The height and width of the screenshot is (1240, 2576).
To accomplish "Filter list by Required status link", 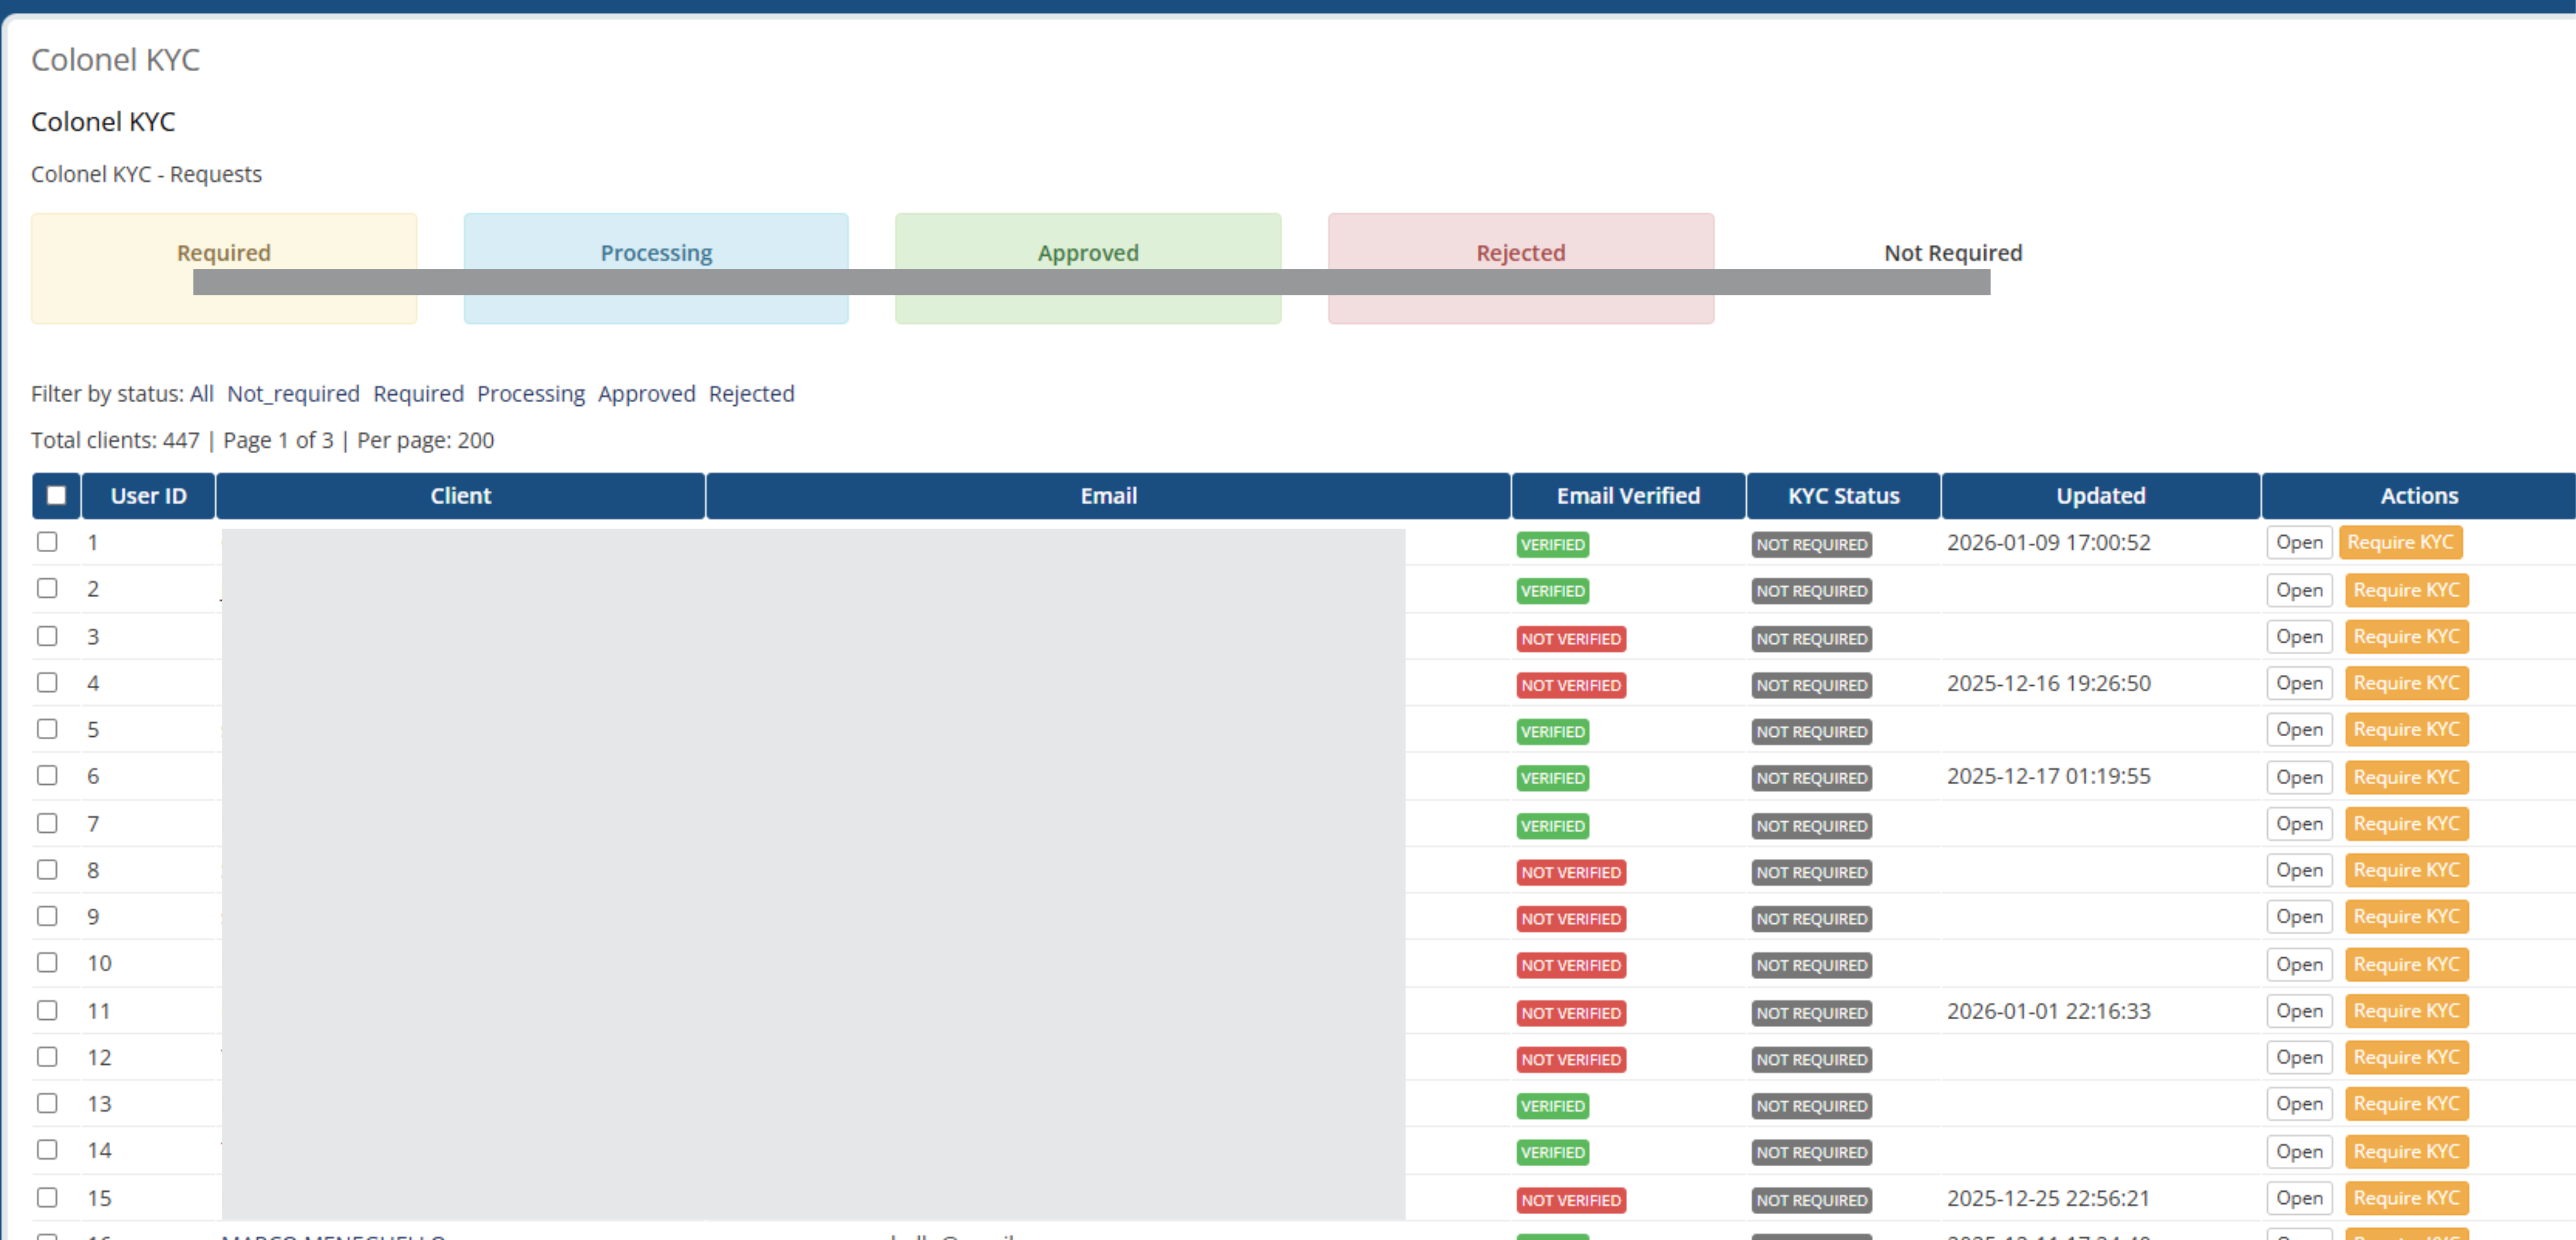I will pyautogui.click(x=418, y=394).
